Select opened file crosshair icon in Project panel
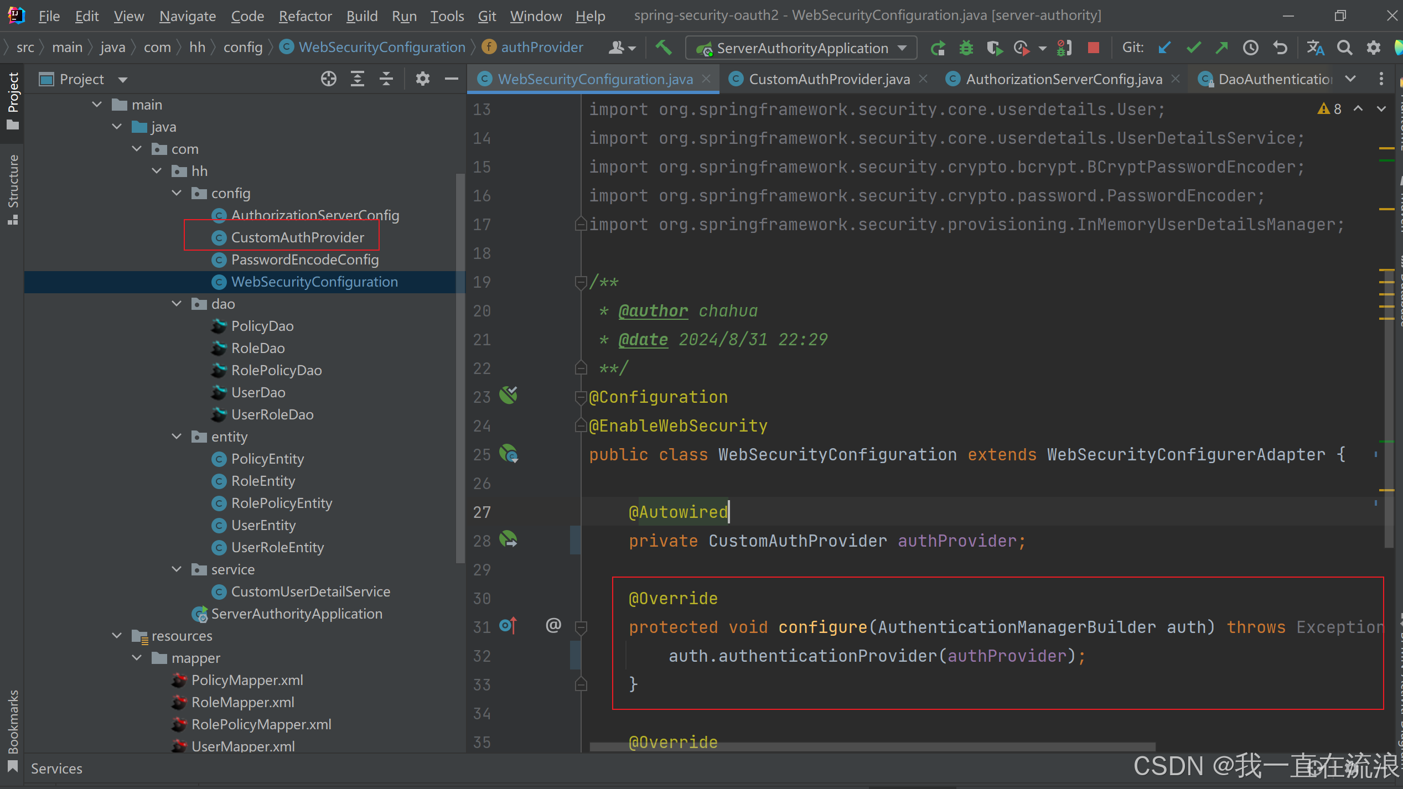 (328, 79)
